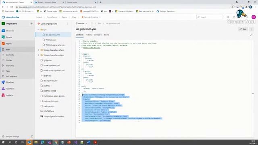Open the master branch selector dropdown
Viewport: 258px width, 145px height.
(81, 23)
